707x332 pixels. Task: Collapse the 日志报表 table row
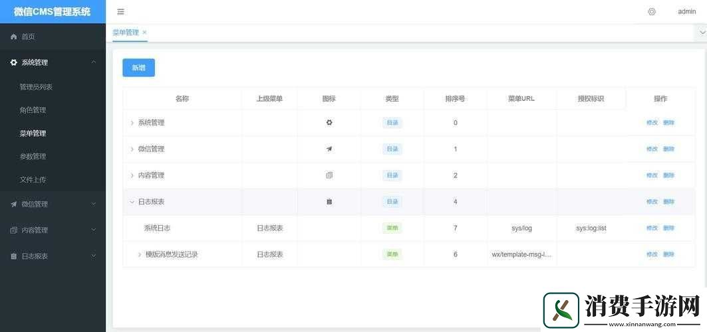[x=132, y=202]
